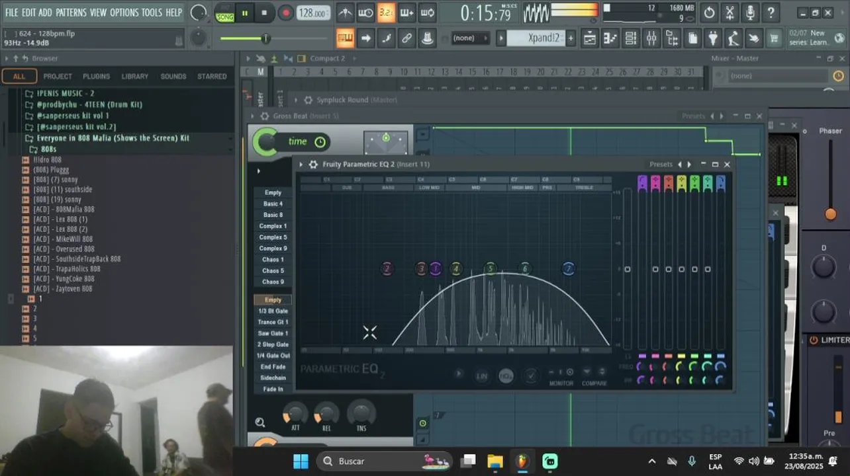Open the mixer view icon

[651, 38]
